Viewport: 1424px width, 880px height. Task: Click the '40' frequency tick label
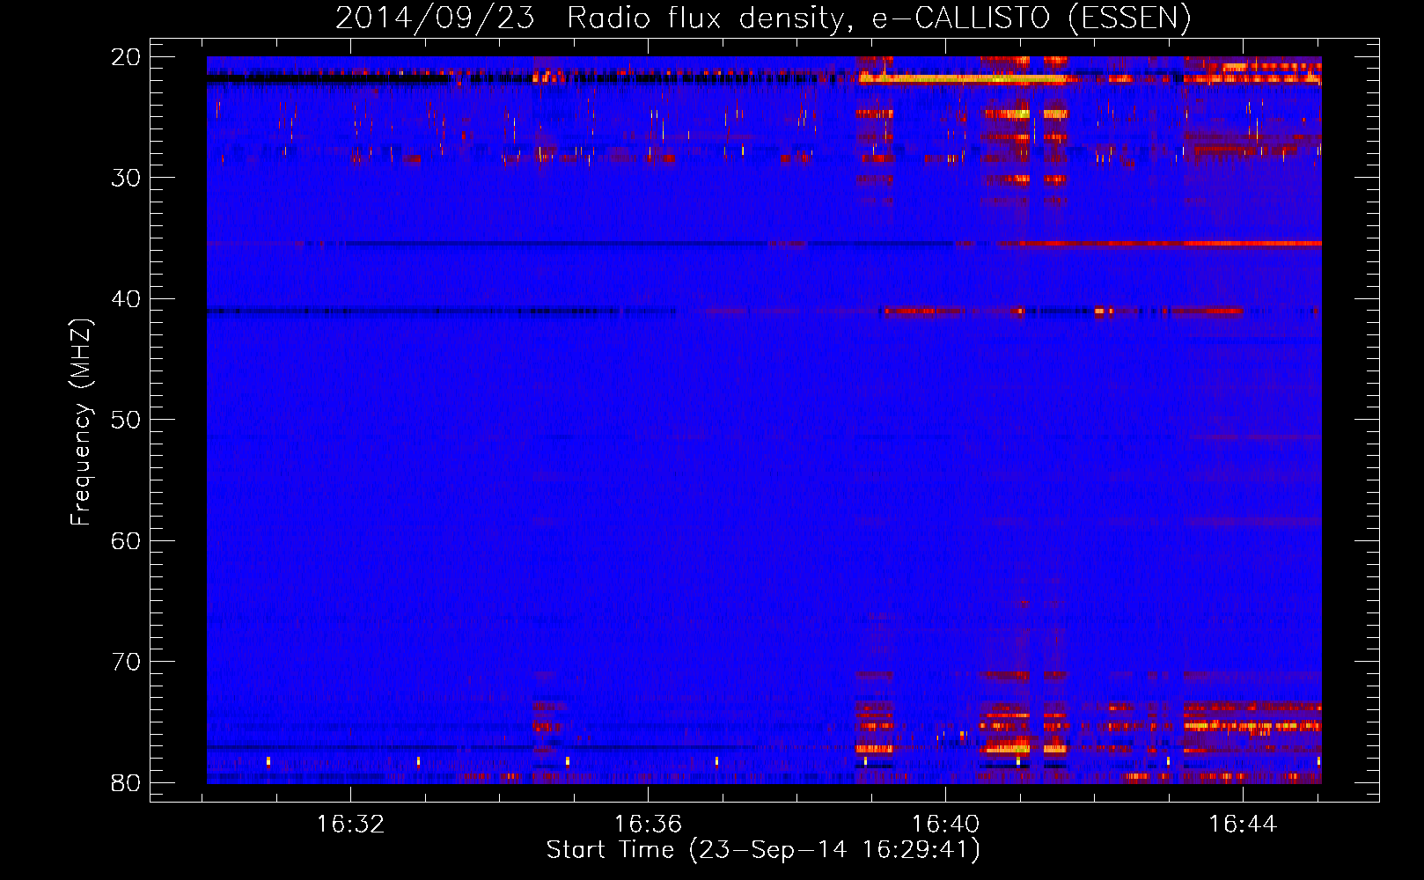127,299
